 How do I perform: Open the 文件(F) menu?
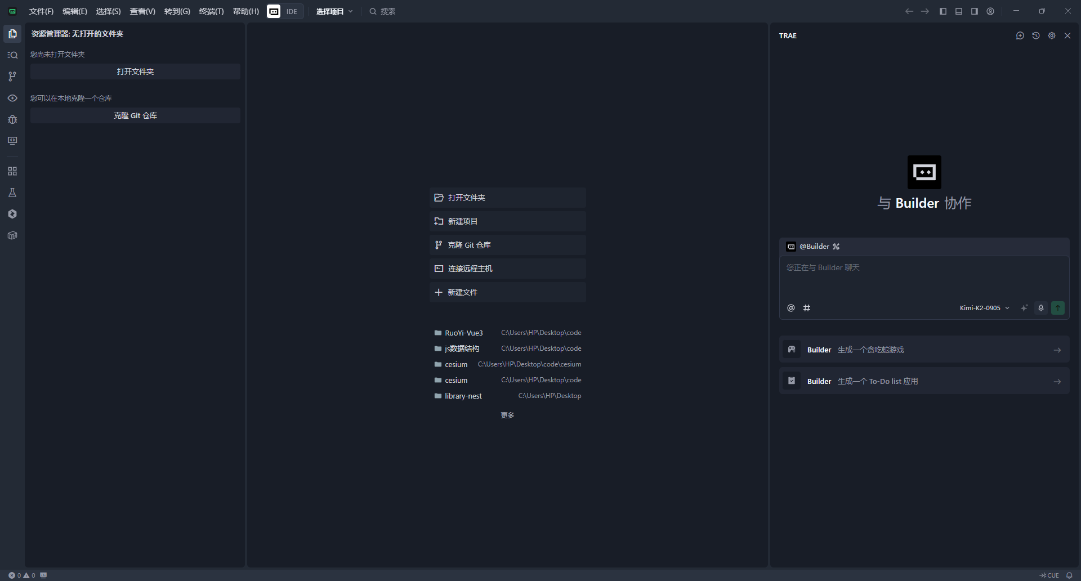pyautogui.click(x=41, y=11)
